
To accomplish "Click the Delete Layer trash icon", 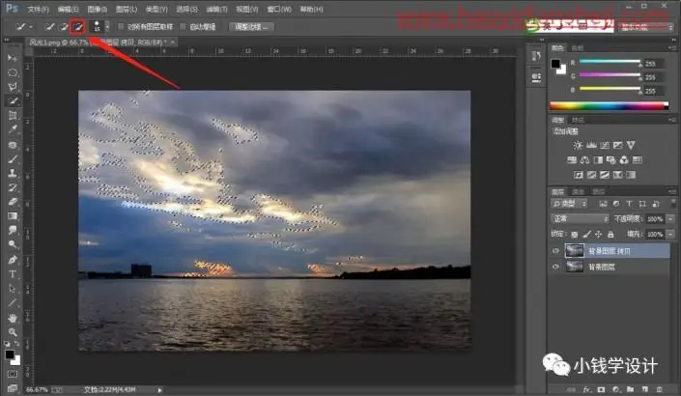I will 660,389.
